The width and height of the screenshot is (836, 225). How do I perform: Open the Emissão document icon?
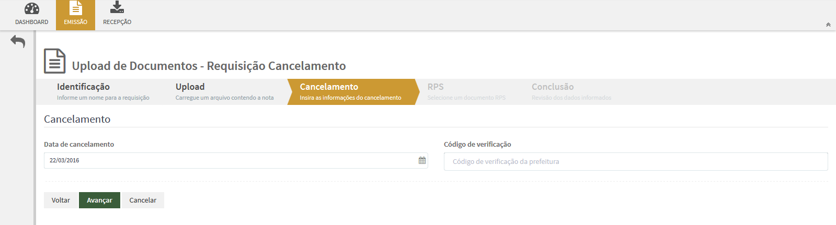tap(76, 8)
